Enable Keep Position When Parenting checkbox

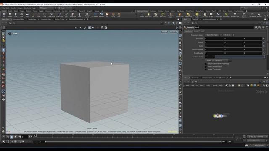click(x=206, y=64)
